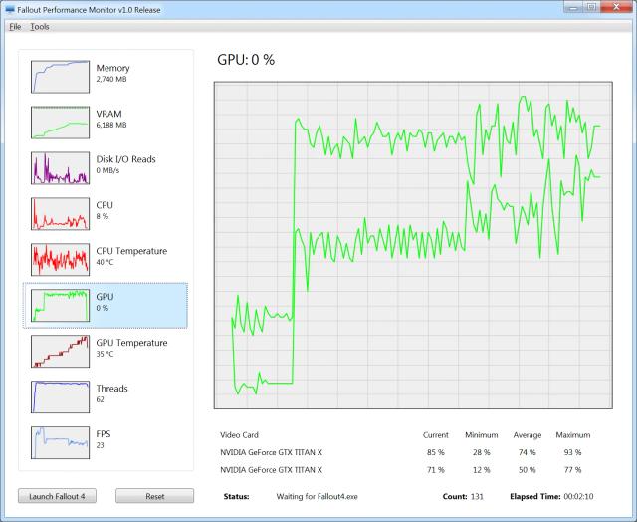Screen dimensions: 637x522
Task: Select the Disk I/O Reads graph thumbnail
Action: tap(60, 168)
